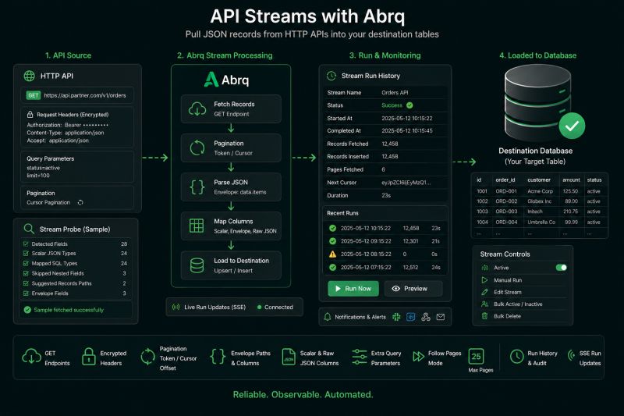Click the Cursor Pagination refresh icon
The width and height of the screenshot is (624, 416).
coord(80,203)
